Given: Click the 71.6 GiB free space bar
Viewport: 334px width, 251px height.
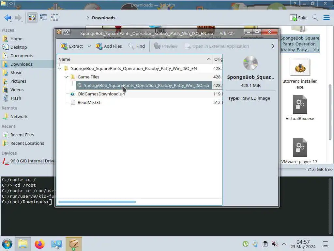Looking at the screenshot, I should tap(293, 169).
